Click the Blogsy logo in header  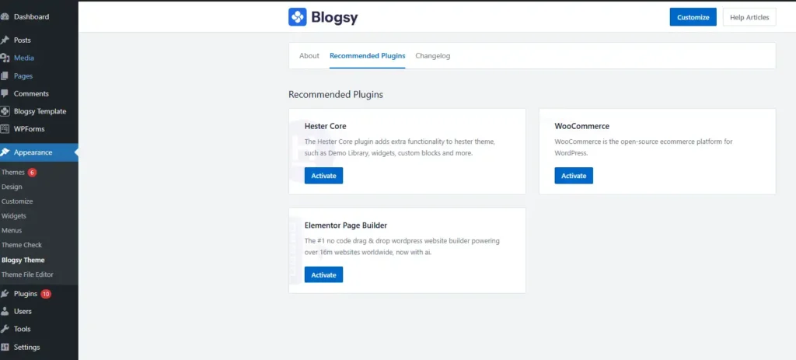[x=297, y=17]
